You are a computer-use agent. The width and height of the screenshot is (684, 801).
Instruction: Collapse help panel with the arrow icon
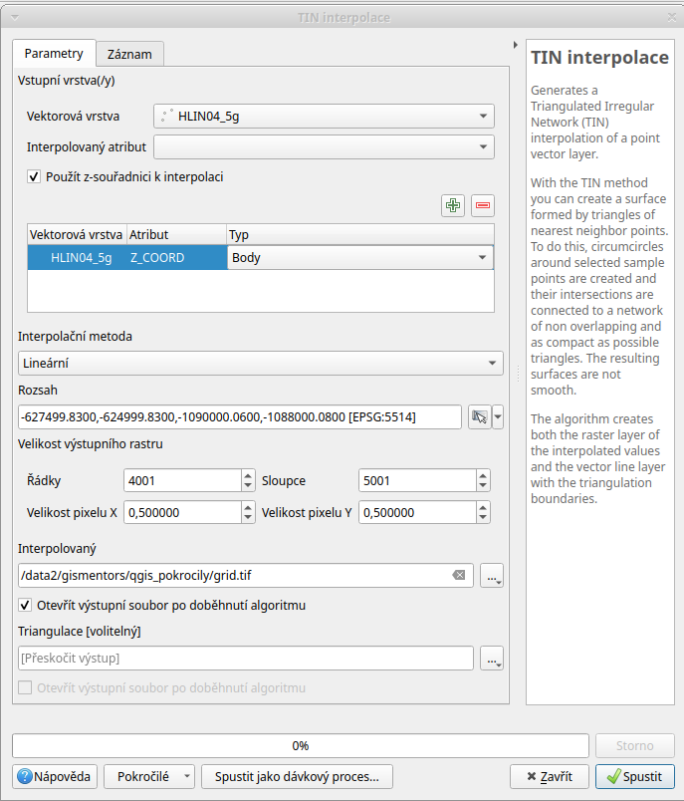(516, 45)
